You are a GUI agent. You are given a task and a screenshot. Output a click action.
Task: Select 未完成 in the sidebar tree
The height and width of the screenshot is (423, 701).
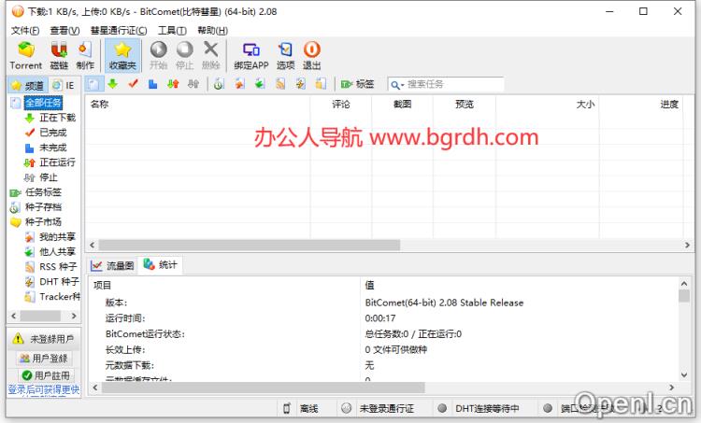52,148
